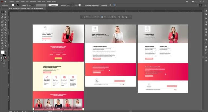The height and width of the screenshot is (112, 208).
Task: Select the Mesh tool
Action: [x=2, y=35]
